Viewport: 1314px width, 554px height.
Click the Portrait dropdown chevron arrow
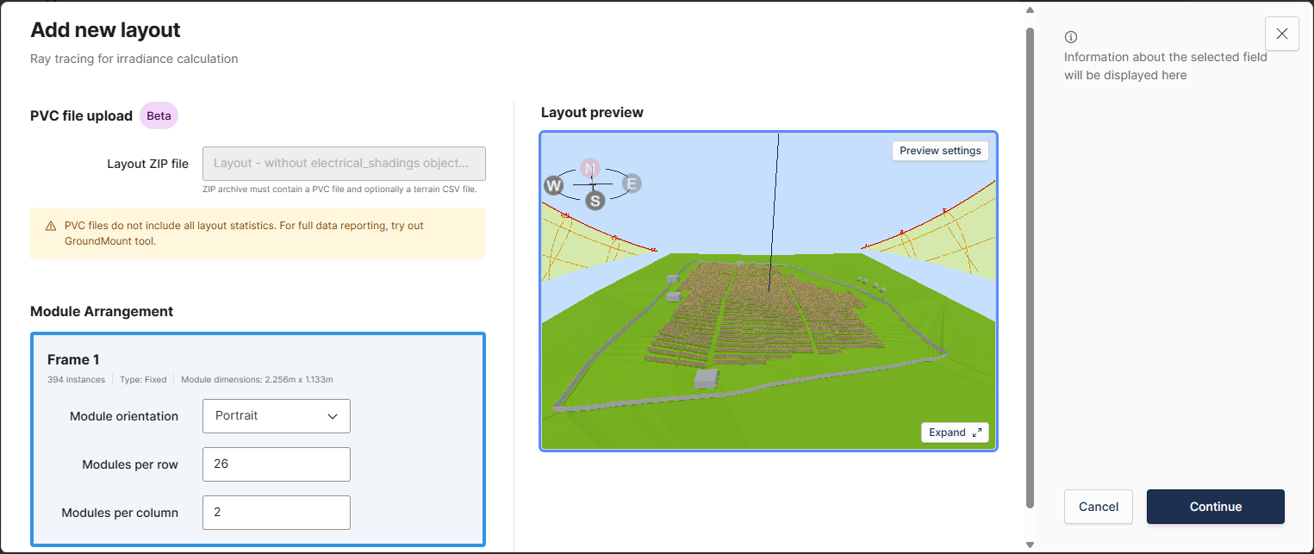[x=333, y=416]
